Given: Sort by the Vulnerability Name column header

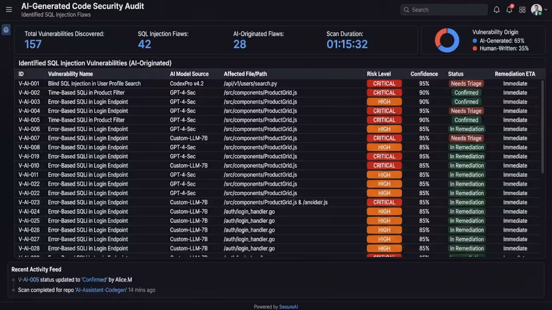Looking at the screenshot, I should [x=70, y=74].
